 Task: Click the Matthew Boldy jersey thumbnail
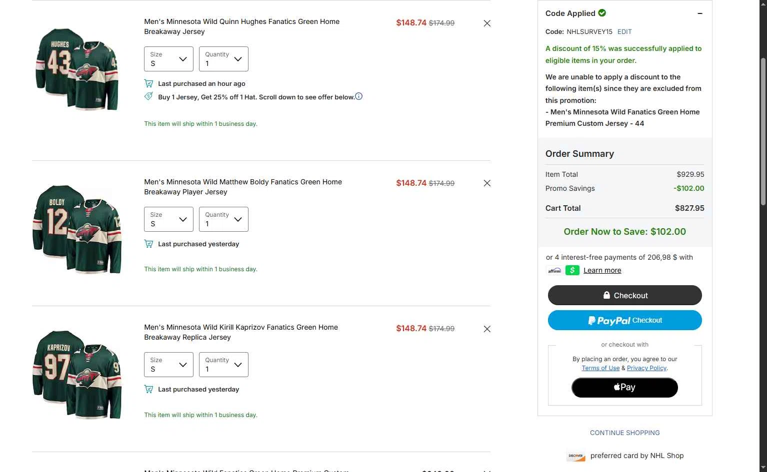[77, 229]
